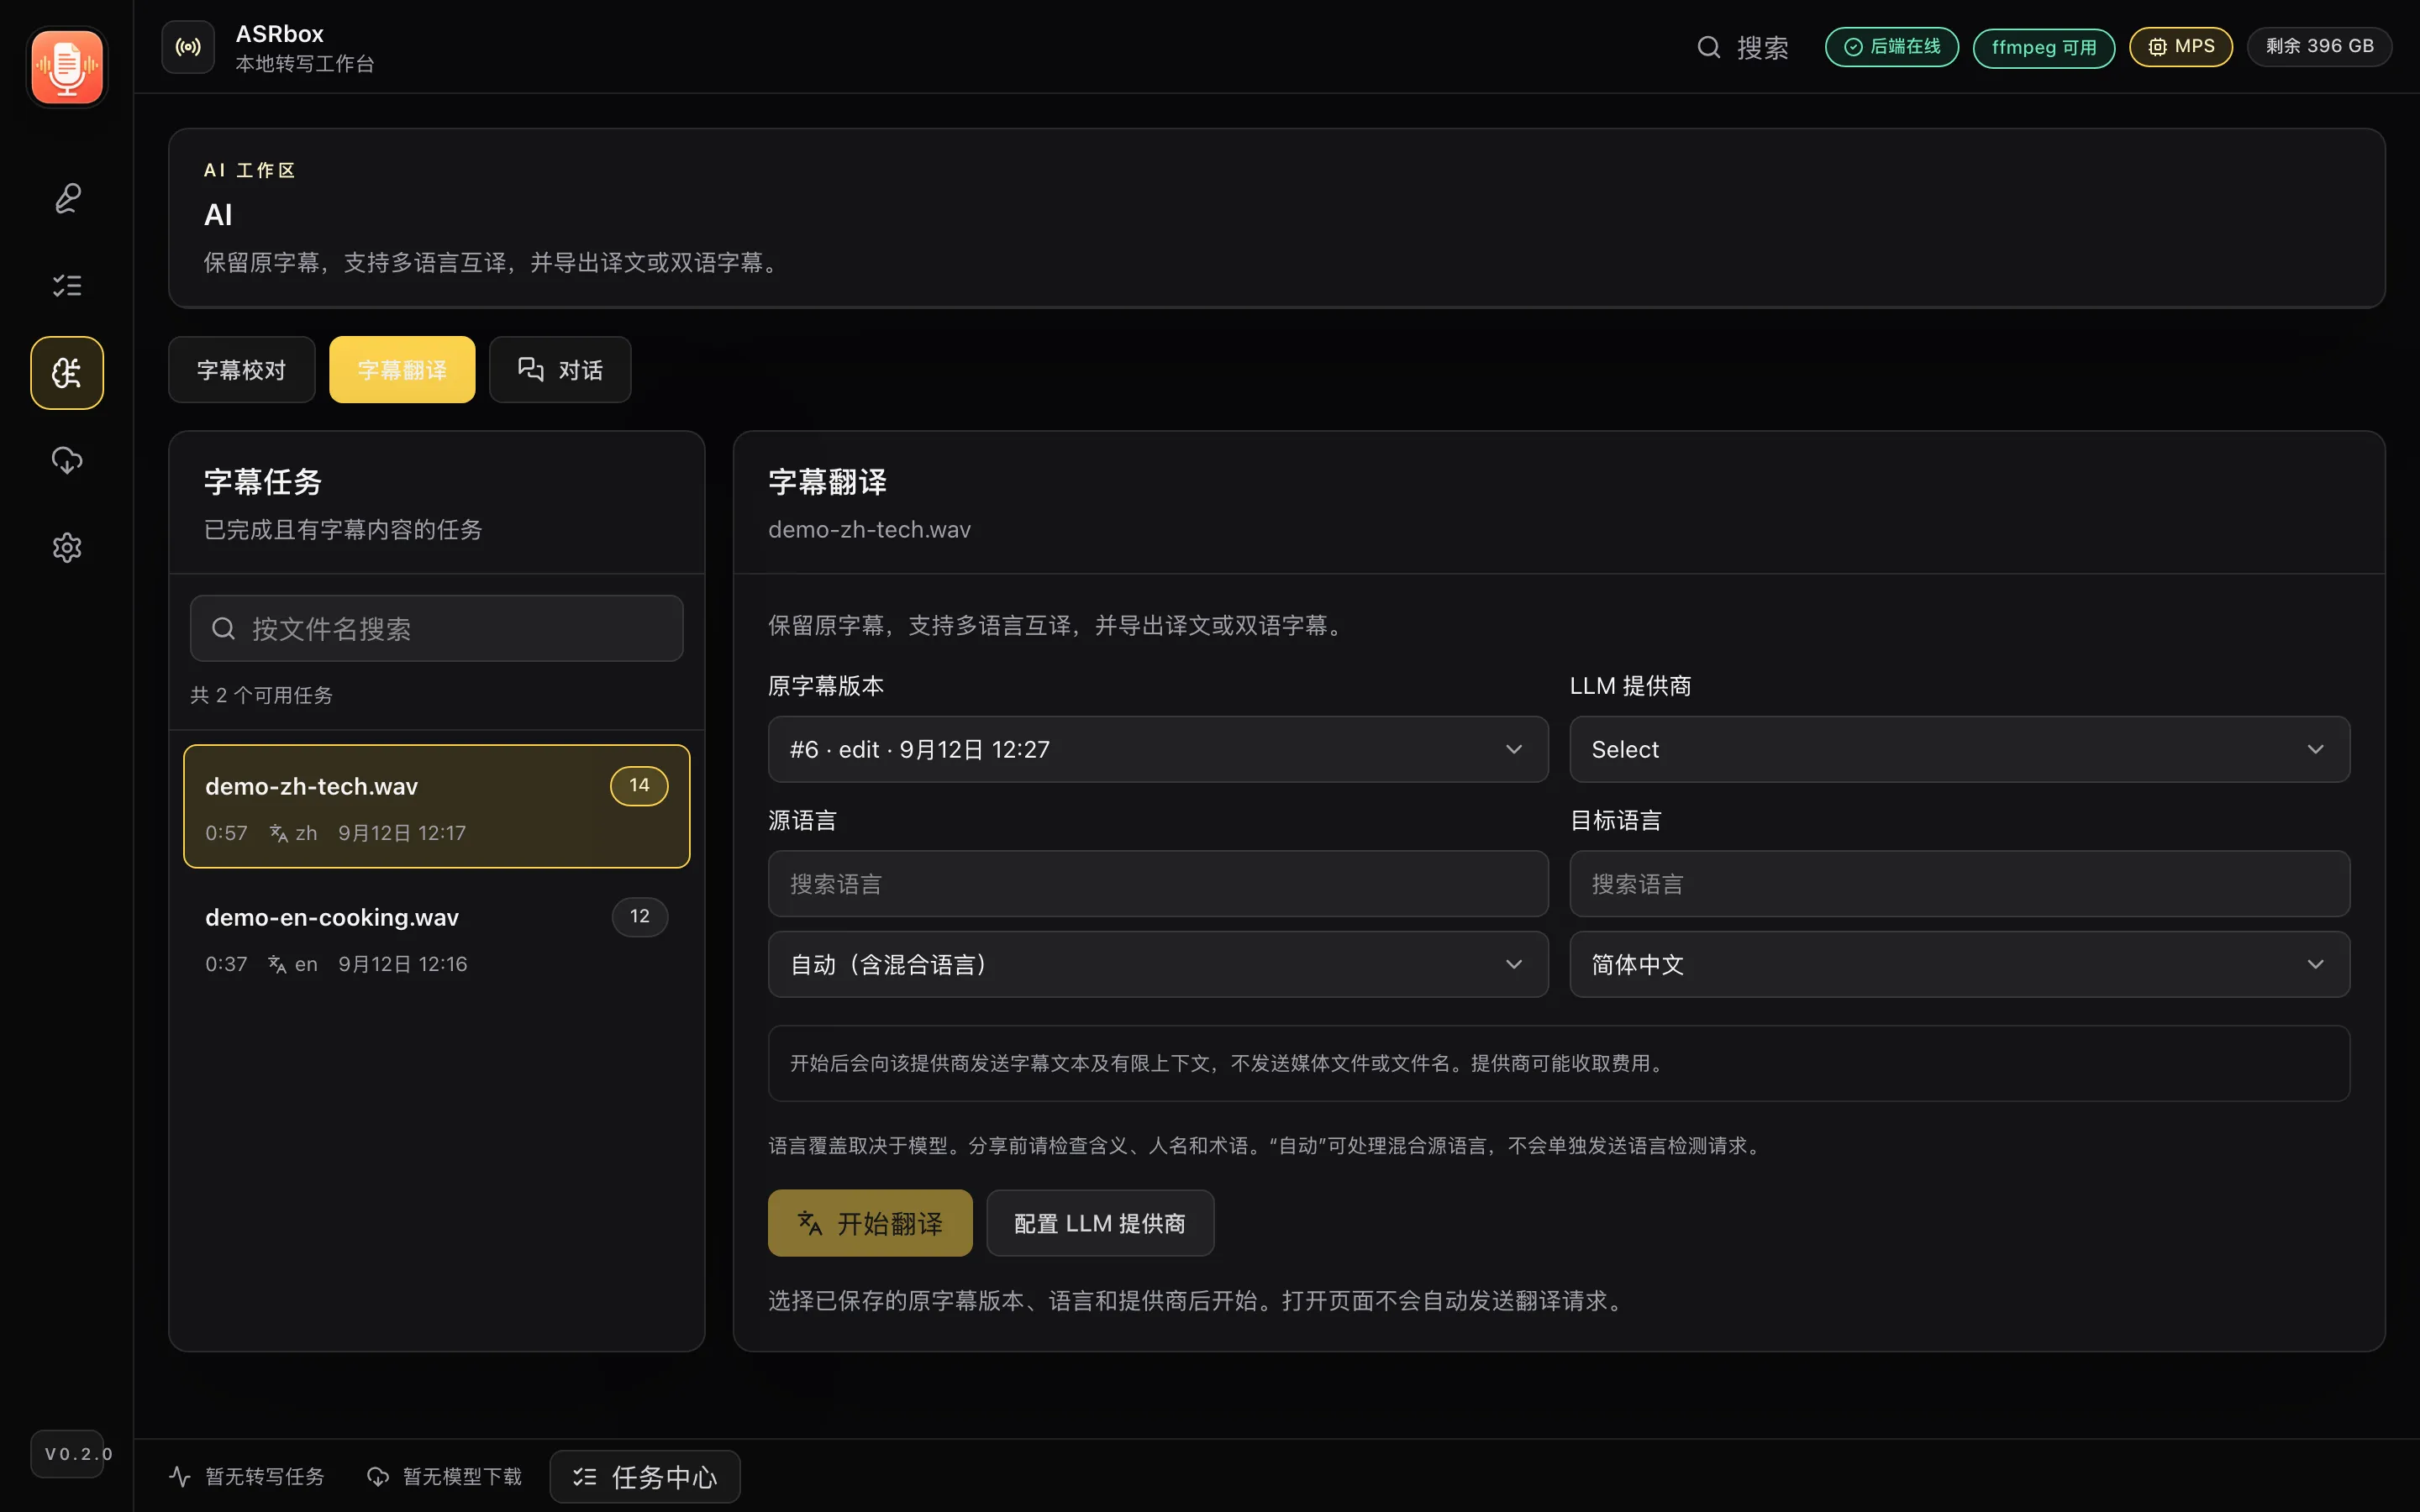Image resolution: width=2420 pixels, height=1512 pixels.
Task: Click the ffmpeg 可用 status badge
Action: 2043,47
